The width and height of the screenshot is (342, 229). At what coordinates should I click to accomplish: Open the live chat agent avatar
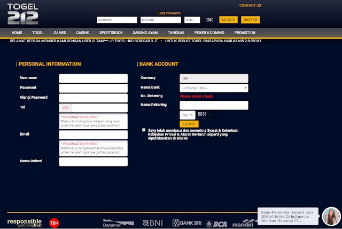click(331, 216)
